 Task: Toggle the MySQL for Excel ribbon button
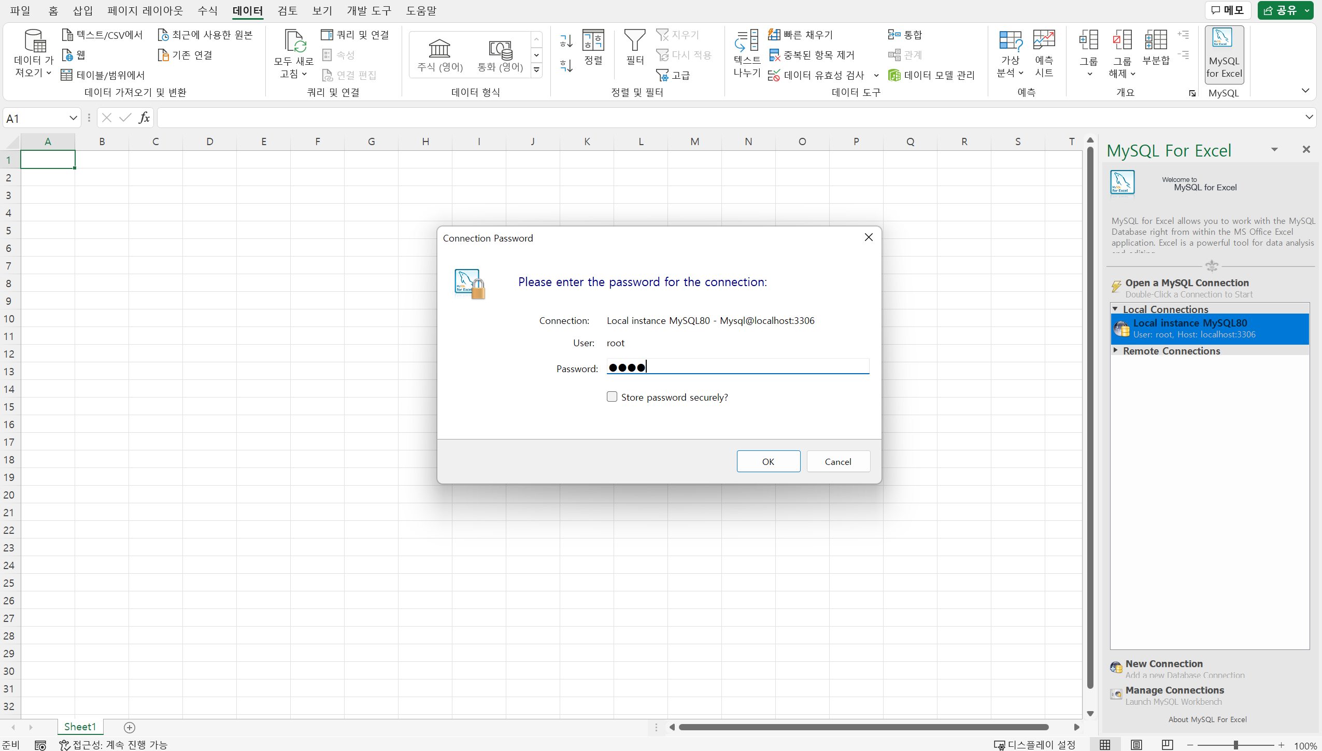[1224, 54]
